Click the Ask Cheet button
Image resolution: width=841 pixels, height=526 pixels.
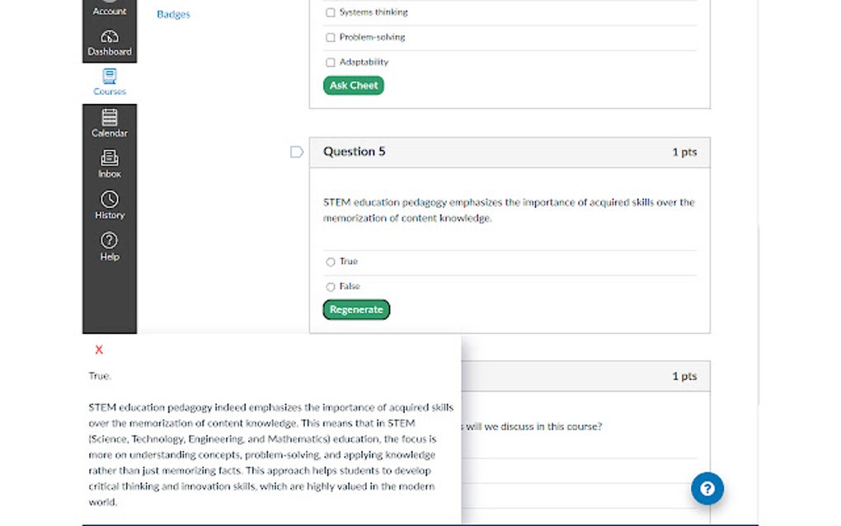(354, 85)
